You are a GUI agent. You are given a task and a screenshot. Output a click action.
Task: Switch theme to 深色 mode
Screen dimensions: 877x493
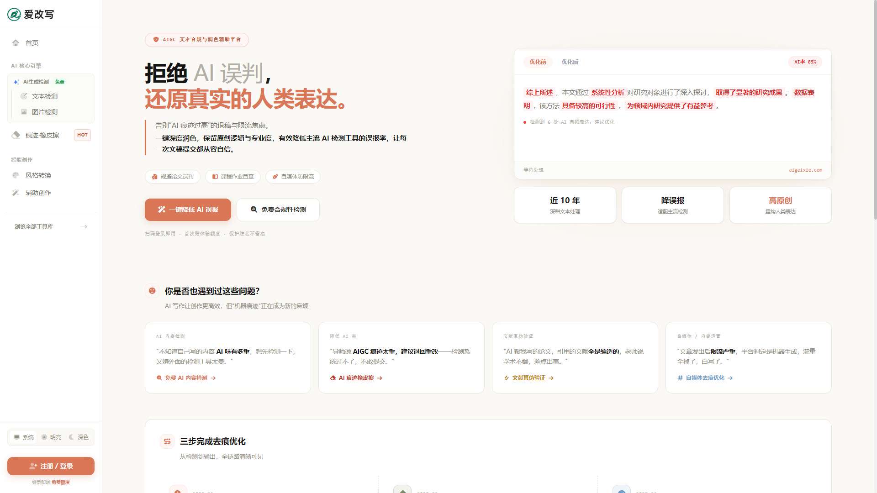[78, 437]
